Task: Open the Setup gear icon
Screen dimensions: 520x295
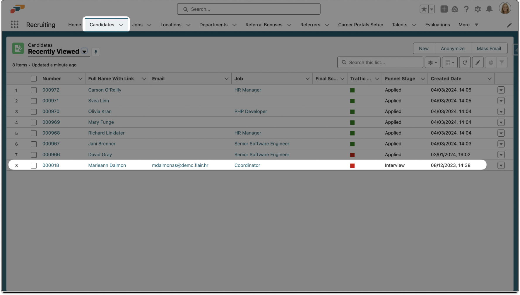Action: [478, 9]
